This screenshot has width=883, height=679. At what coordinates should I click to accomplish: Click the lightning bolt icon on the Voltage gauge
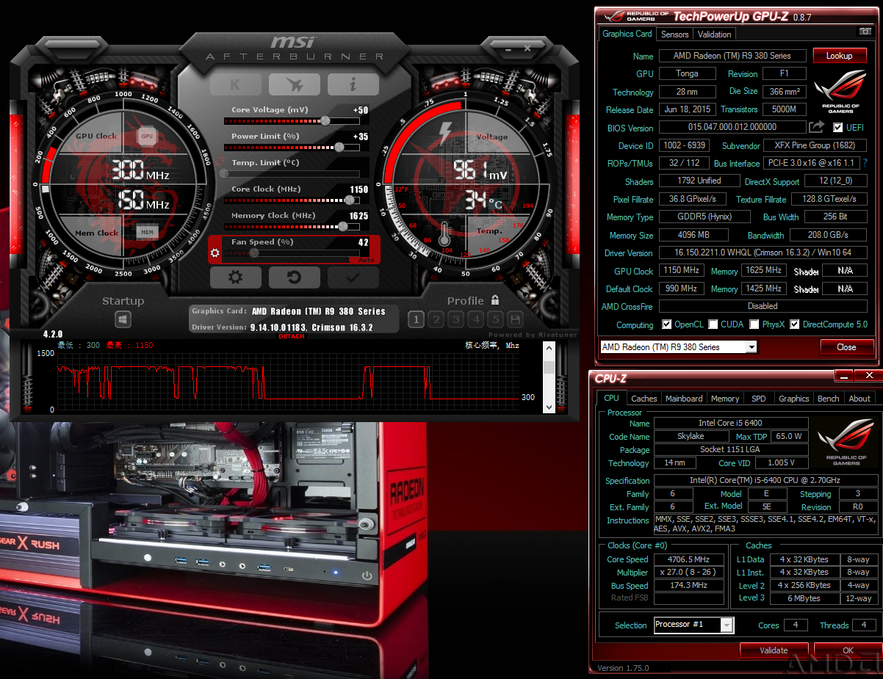(x=445, y=133)
